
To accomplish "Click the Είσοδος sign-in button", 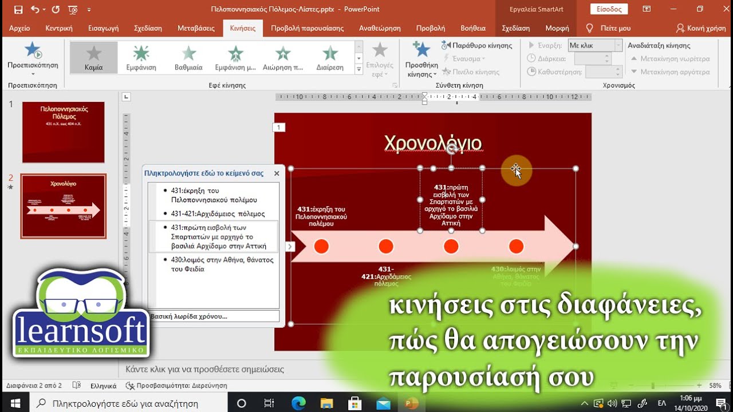I will click(x=609, y=9).
